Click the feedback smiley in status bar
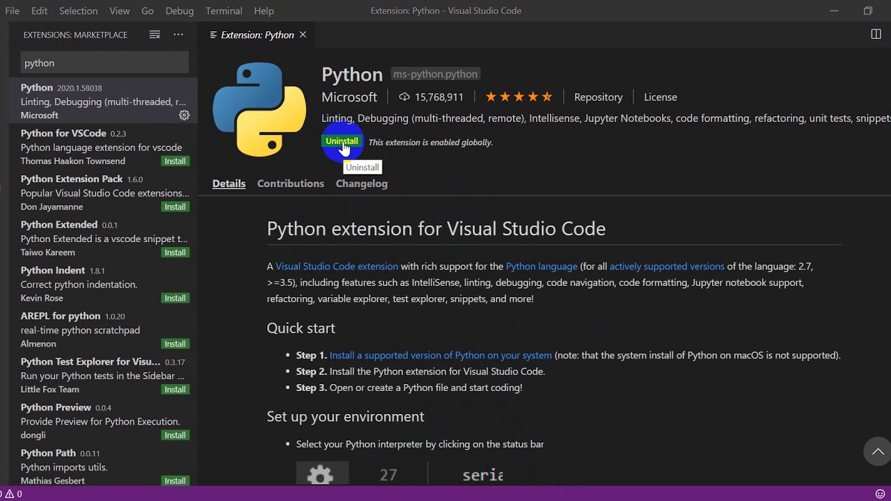 (x=880, y=494)
